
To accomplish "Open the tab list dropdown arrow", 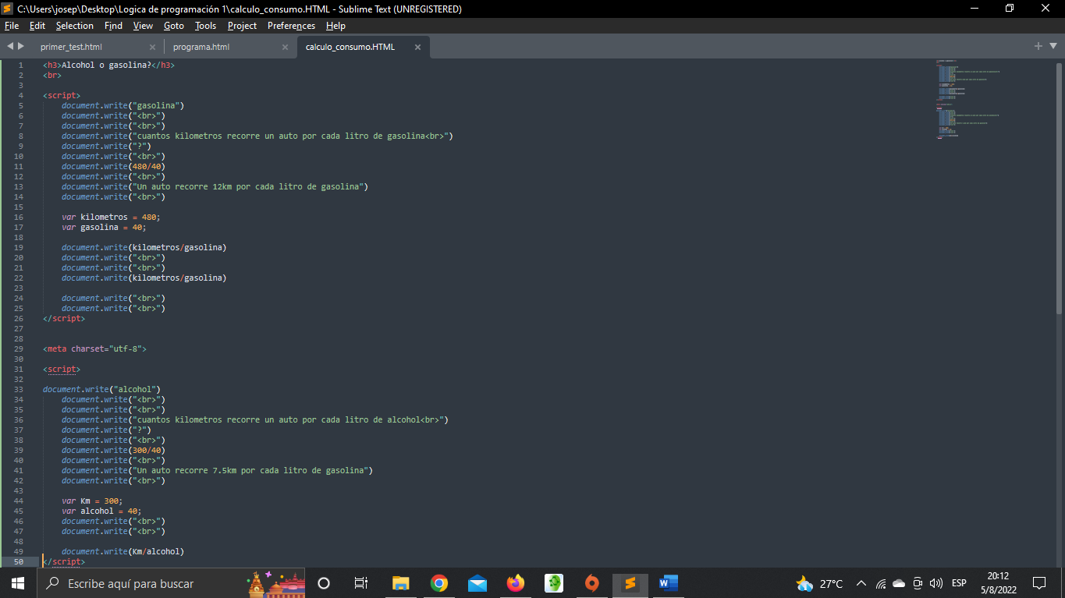I will 1052,47.
